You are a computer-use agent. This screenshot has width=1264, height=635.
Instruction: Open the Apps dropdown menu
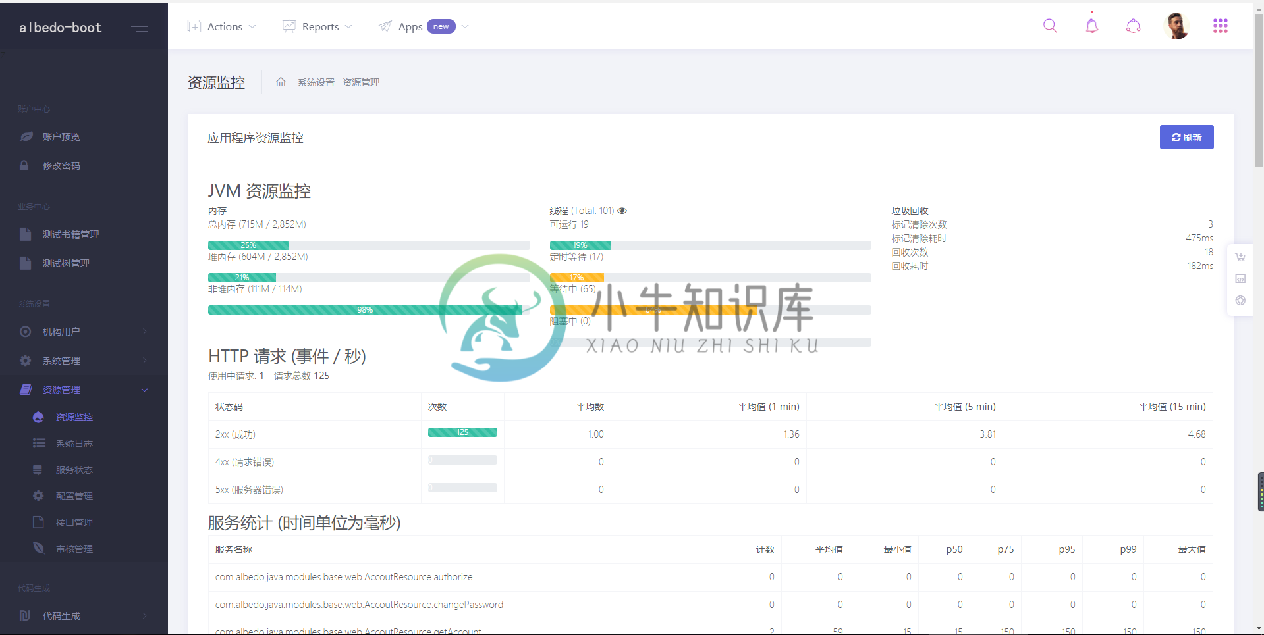pos(424,26)
